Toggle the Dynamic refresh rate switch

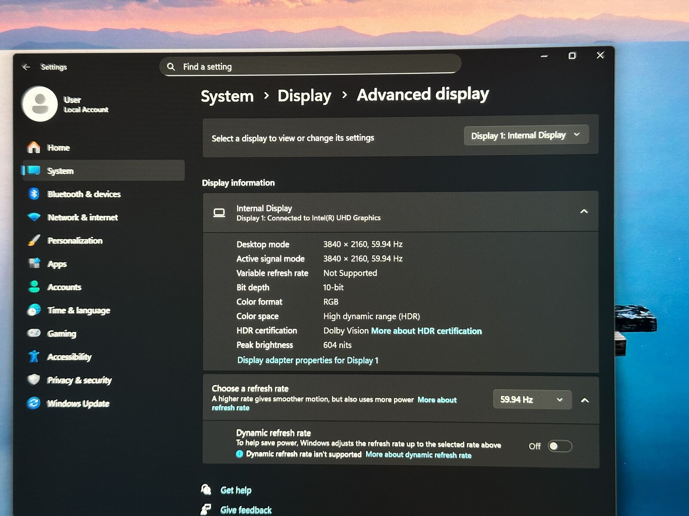tap(559, 446)
